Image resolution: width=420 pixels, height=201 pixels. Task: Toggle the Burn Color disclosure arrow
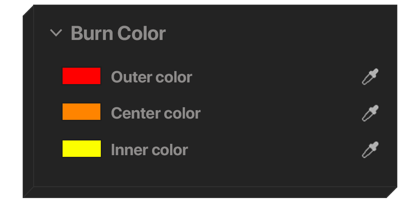click(56, 33)
